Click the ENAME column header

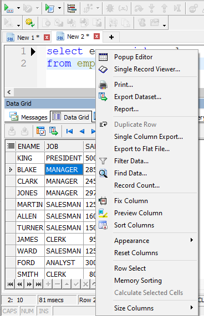[x=30, y=146]
